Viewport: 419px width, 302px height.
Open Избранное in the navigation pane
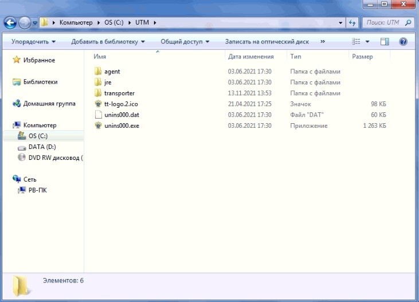click(39, 60)
